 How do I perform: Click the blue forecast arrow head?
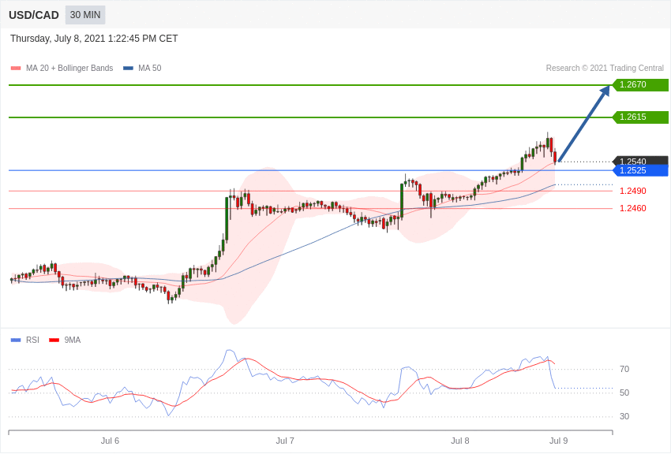click(x=605, y=91)
